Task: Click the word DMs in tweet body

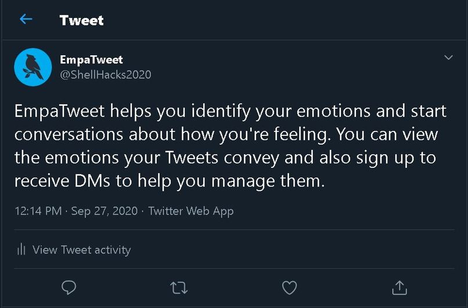Action: click(92, 181)
